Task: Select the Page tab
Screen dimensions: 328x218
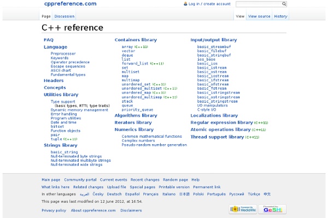Action: coord(46,16)
